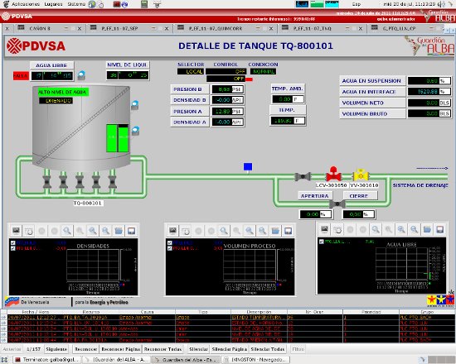The image size is (456, 364).
Task: Toggle the blue series checkbox in DENSIDADES chart
Action: [x=12, y=242]
